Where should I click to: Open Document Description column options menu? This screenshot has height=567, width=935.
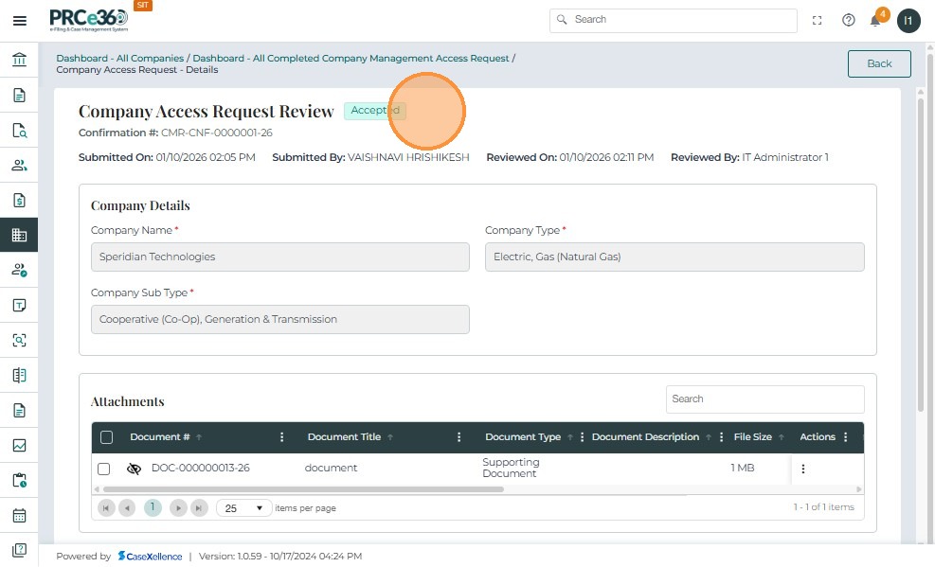point(722,437)
